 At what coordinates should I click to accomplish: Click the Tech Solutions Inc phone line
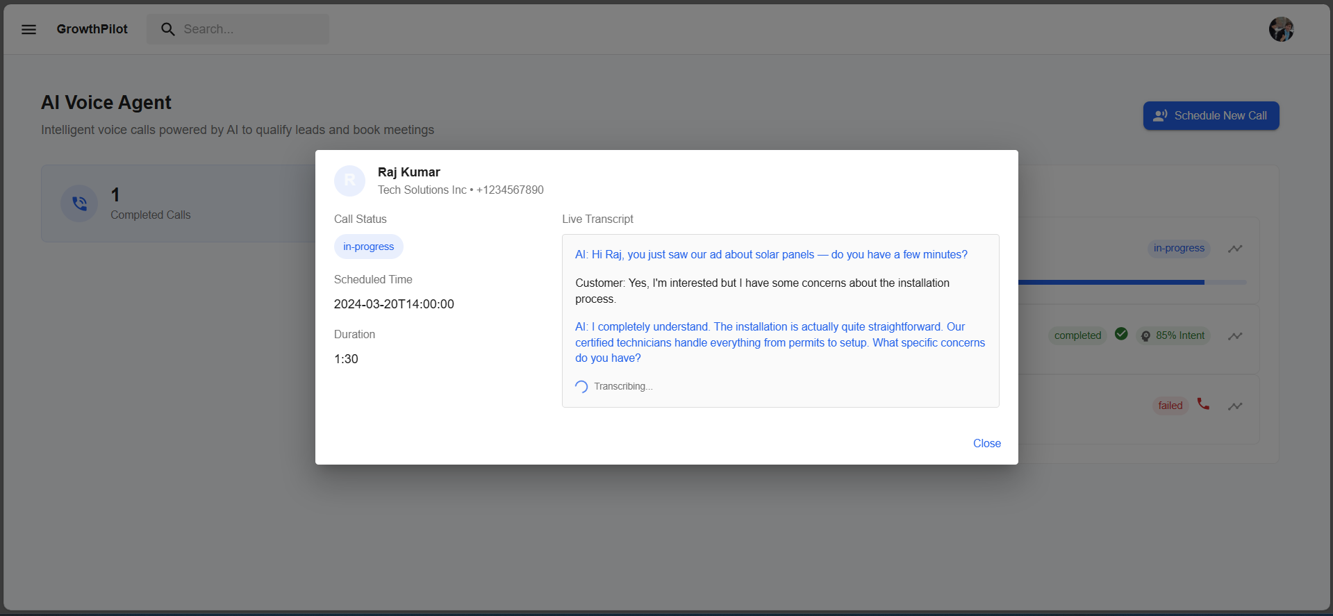click(x=461, y=190)
